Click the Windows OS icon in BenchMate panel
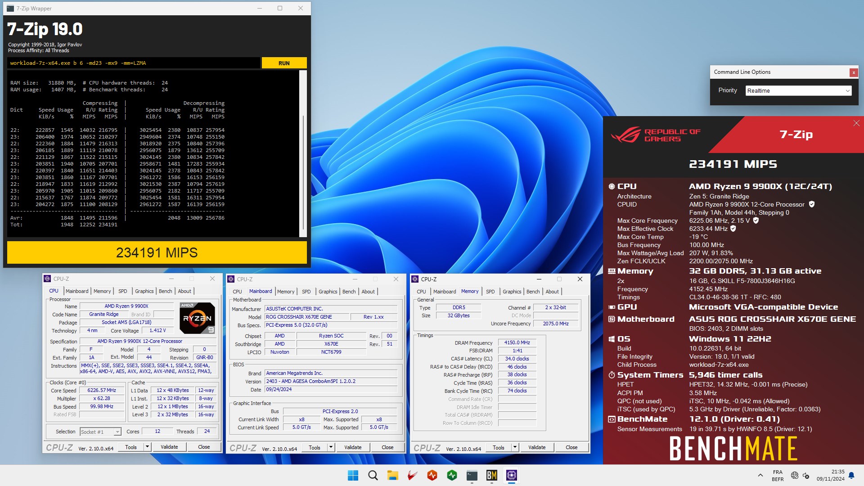Viewport: 864px width, 486px height. tap(612, 339)
